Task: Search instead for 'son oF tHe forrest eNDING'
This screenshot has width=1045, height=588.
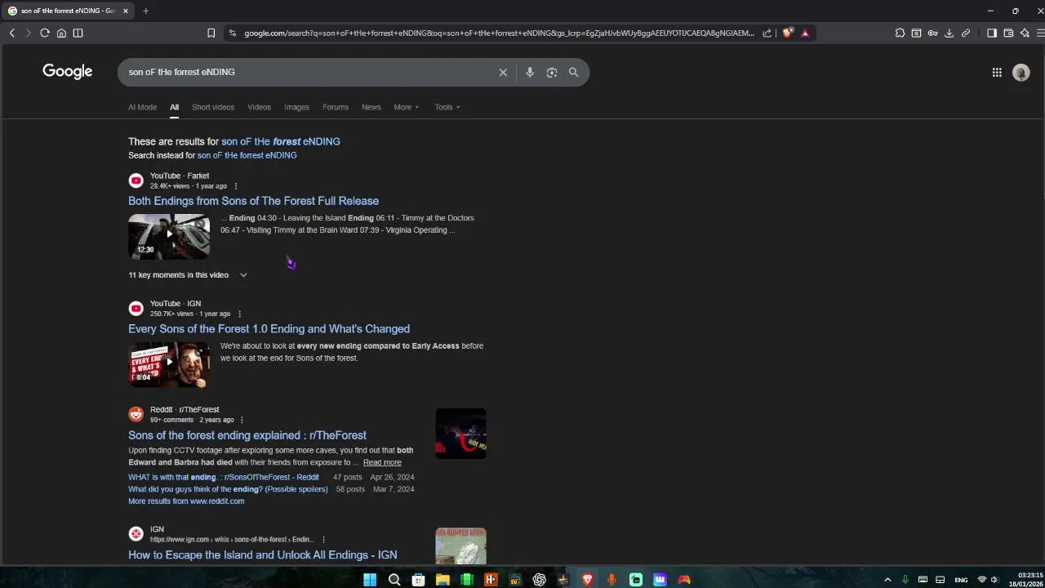Action: (x=247, y=155)
